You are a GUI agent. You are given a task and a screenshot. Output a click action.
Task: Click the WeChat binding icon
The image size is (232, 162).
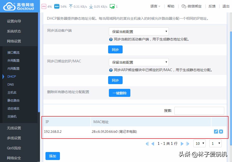[x=184, y=6]
